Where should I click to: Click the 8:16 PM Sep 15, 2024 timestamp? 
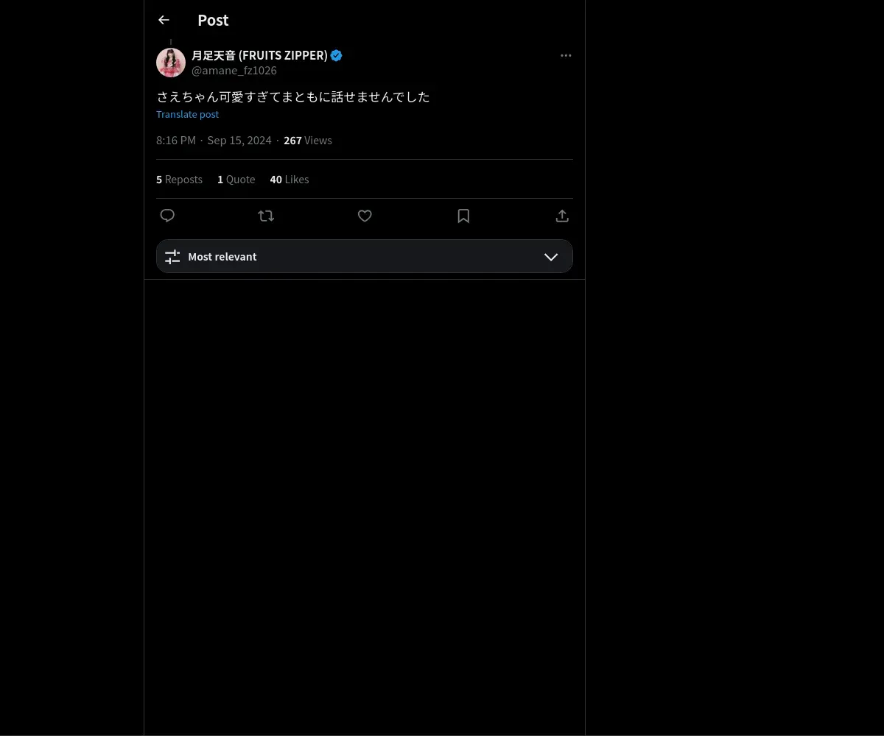click(x=214, y=141)
